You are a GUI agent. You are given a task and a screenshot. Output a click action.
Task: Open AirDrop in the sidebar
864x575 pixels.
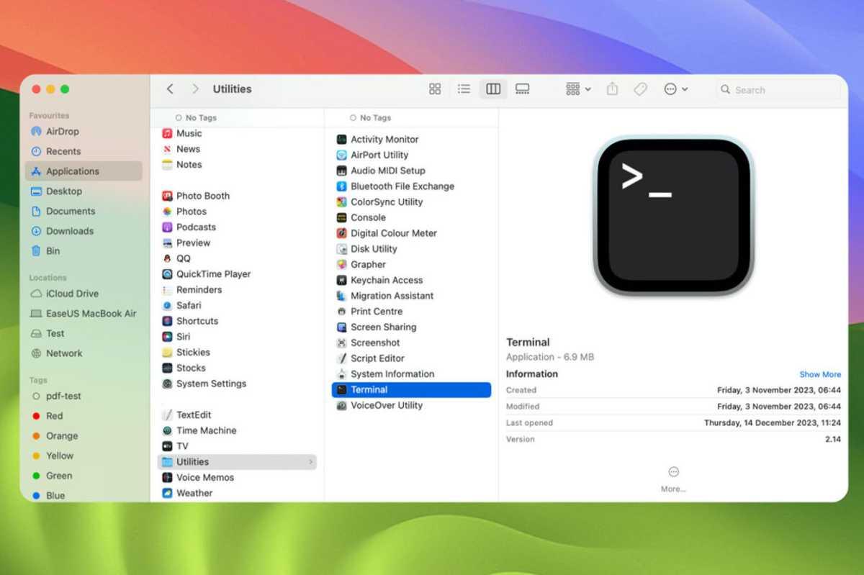(x=63, y=132)
